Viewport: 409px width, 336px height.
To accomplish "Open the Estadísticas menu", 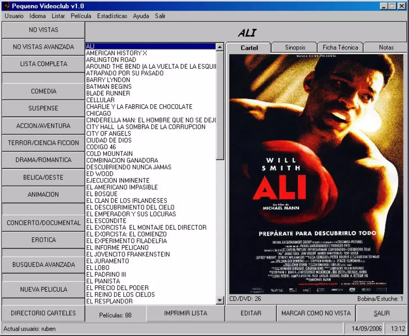I will pos(112,16).
